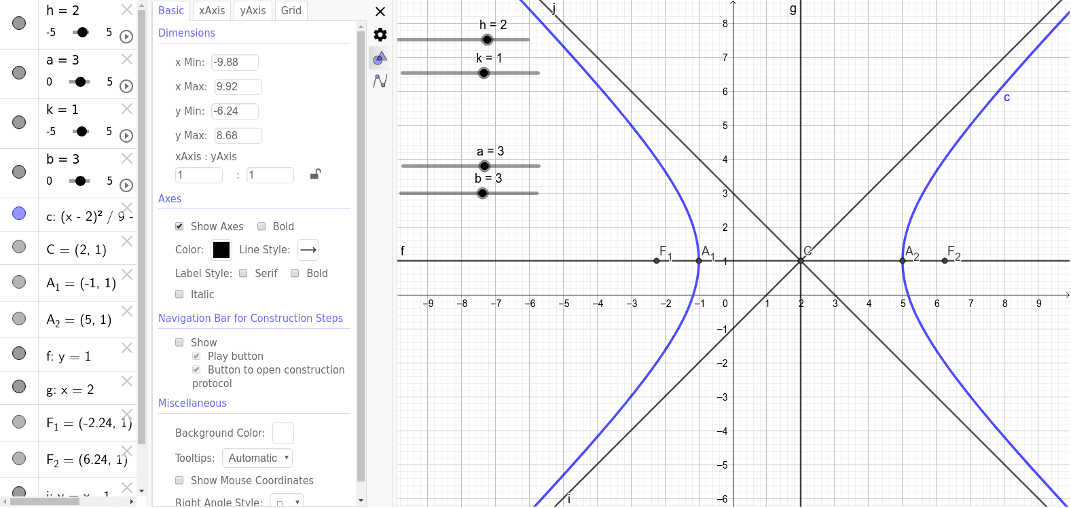Open the settings gear icon
This screenshot has width=1071, height=508.
pos(380,35)
